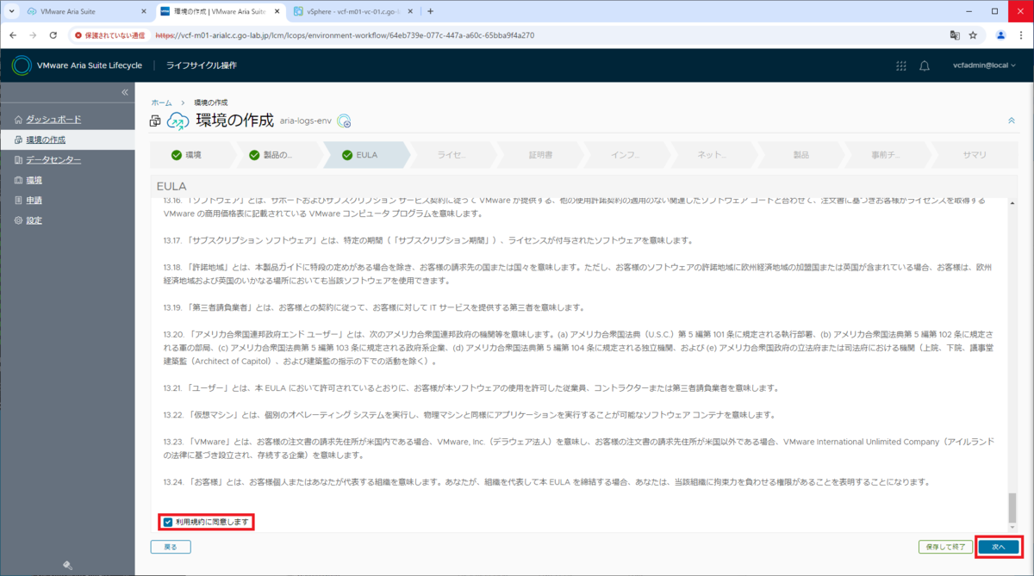This screenshot has height=576, width=1034.
Task: Click the translate page icon
Action: click(x=955, y=35)
